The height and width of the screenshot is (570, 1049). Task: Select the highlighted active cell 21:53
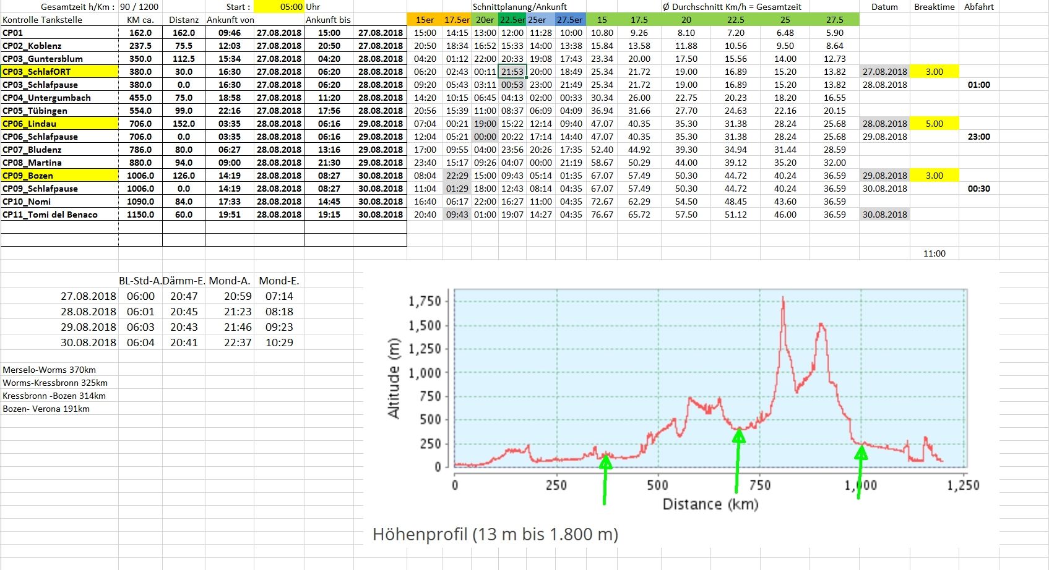click(512, 72)
